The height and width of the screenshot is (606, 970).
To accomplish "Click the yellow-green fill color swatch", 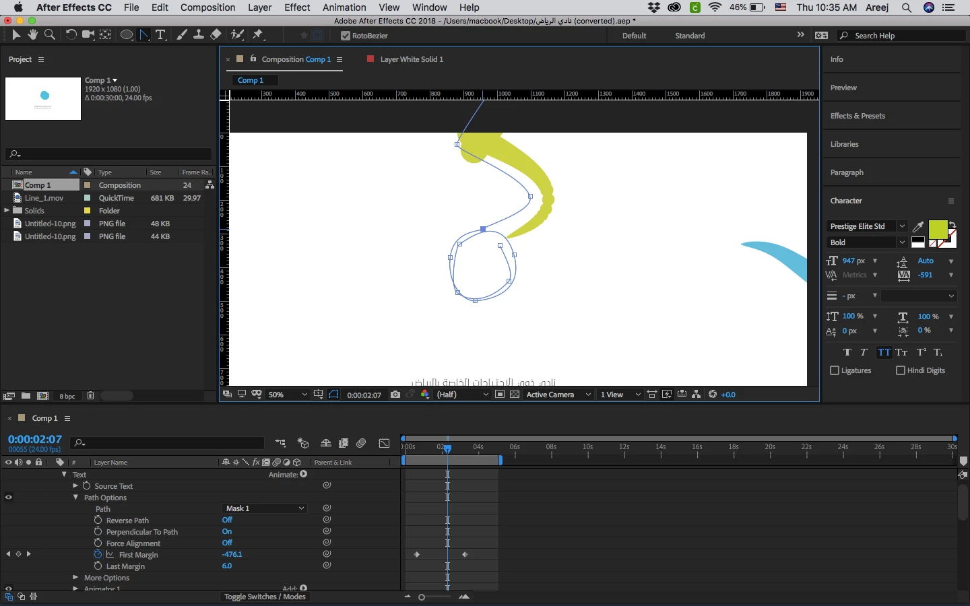I will pos(938,230).
